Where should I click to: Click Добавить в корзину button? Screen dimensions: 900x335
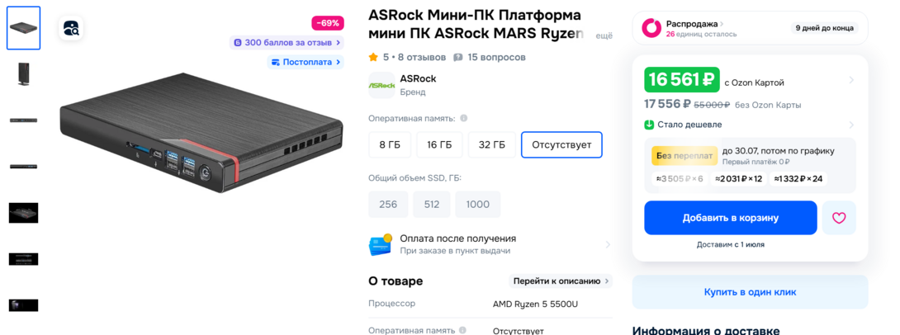[x=730, y=218]
